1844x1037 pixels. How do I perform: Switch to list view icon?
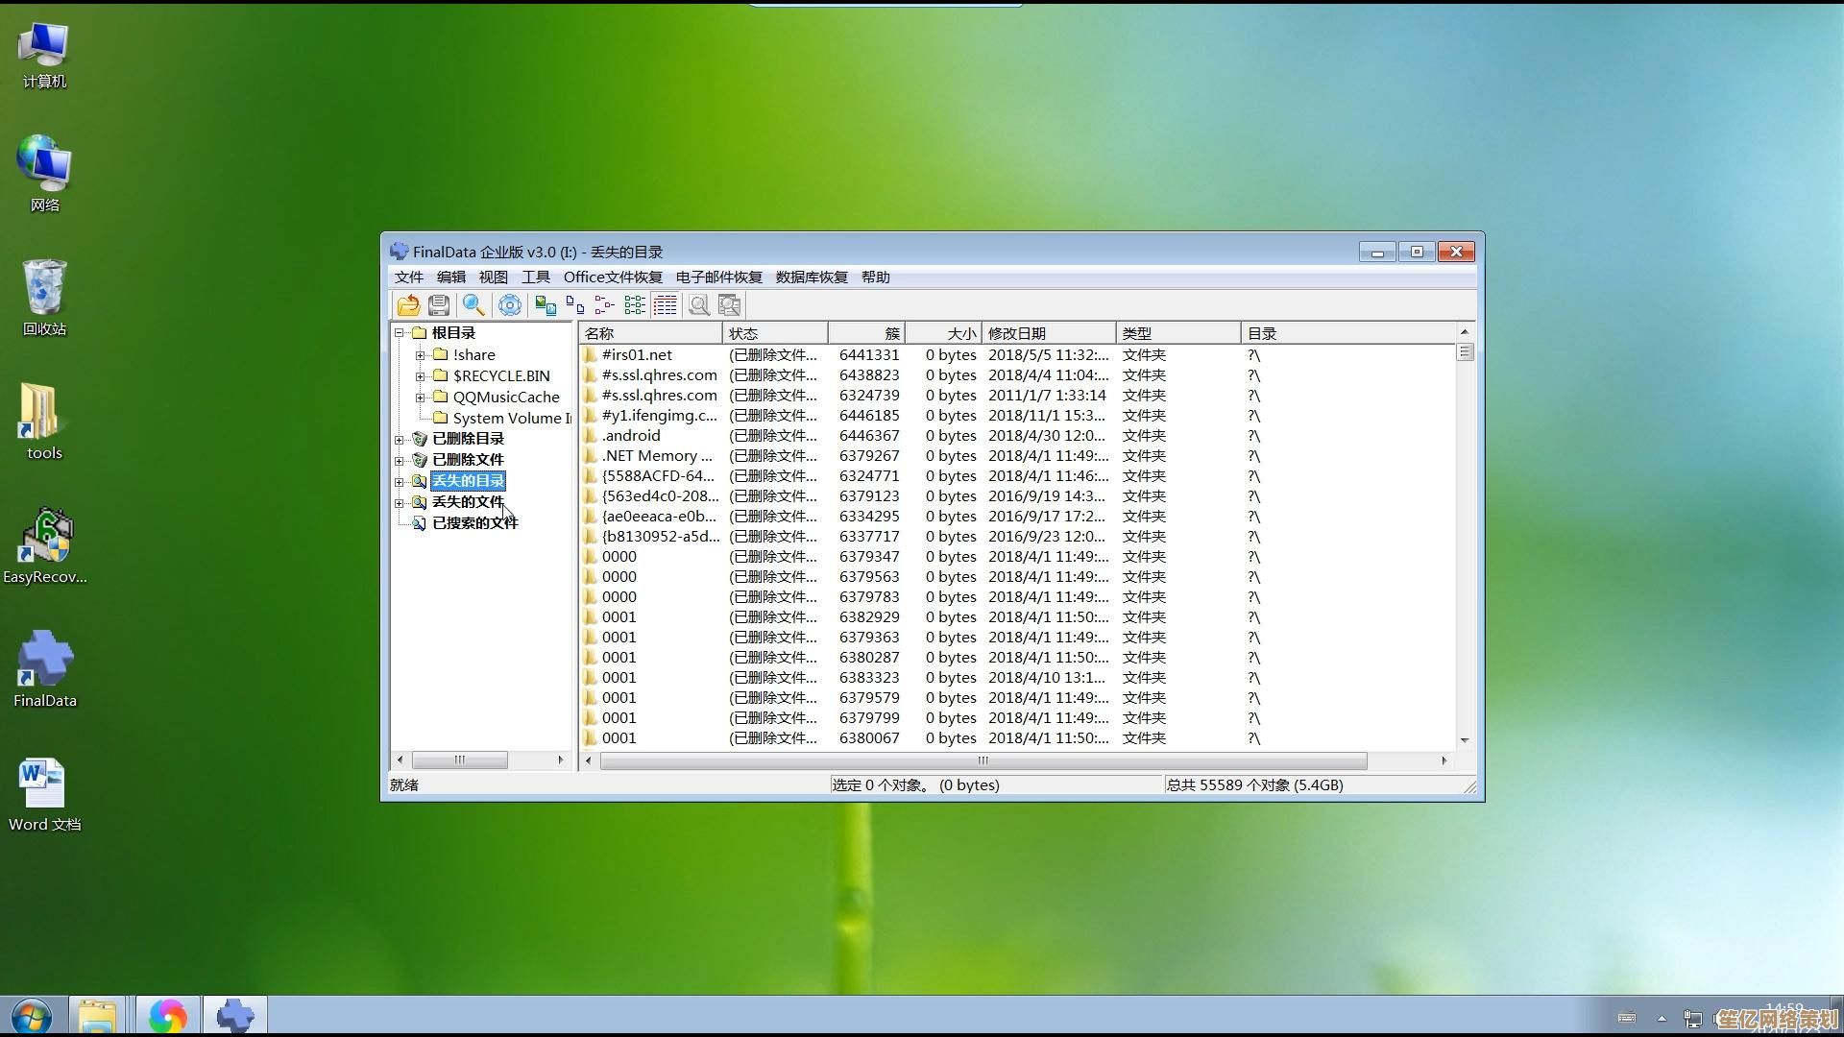[635, 305]
